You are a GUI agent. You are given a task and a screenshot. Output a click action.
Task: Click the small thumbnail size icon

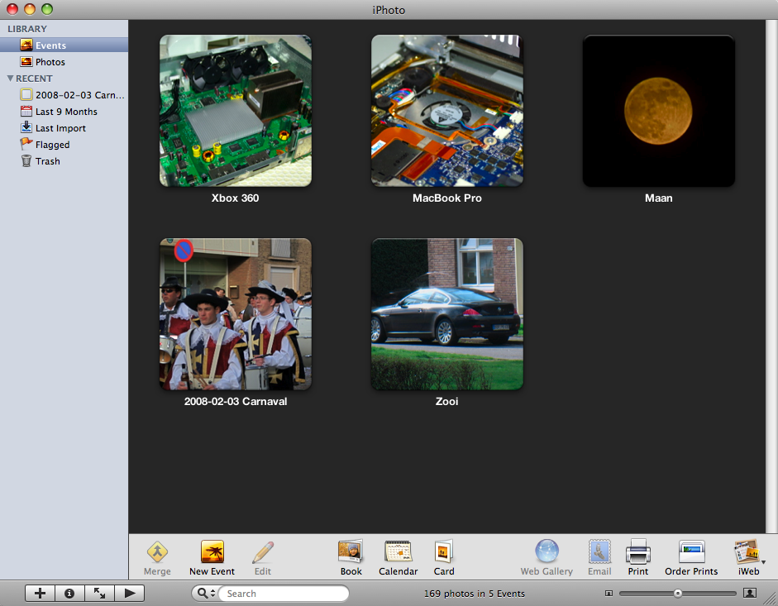pyautogui.click(x=609, y=593)
